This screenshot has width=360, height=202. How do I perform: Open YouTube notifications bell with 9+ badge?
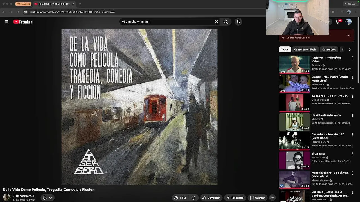(x=338, y=22)
